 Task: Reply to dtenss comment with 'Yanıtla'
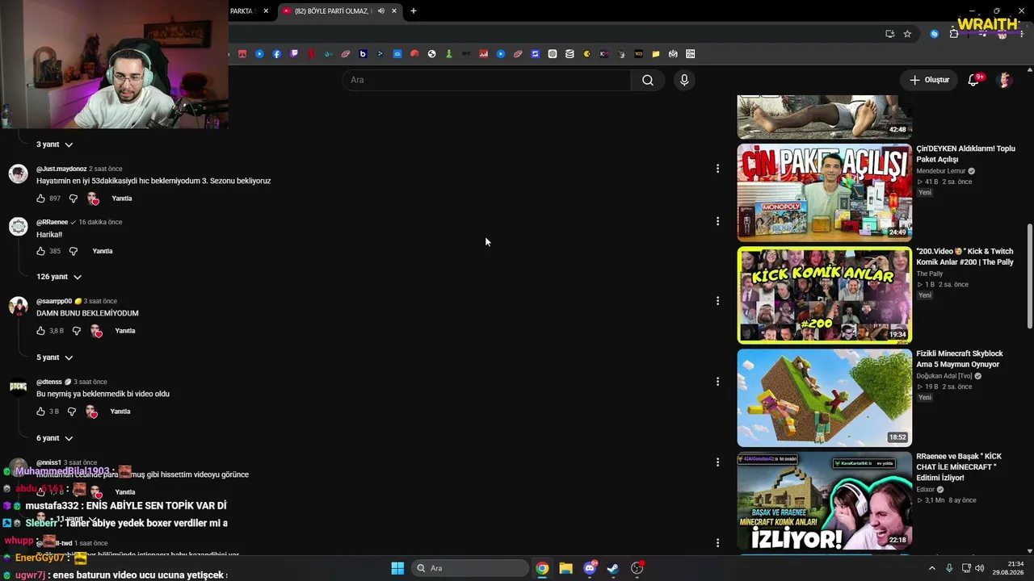click(x=120, y=412)
